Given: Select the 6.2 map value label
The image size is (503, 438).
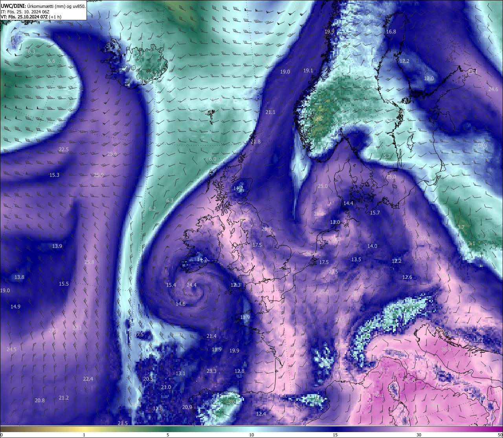Looking at the screenshot, I should tap(152, 209).
